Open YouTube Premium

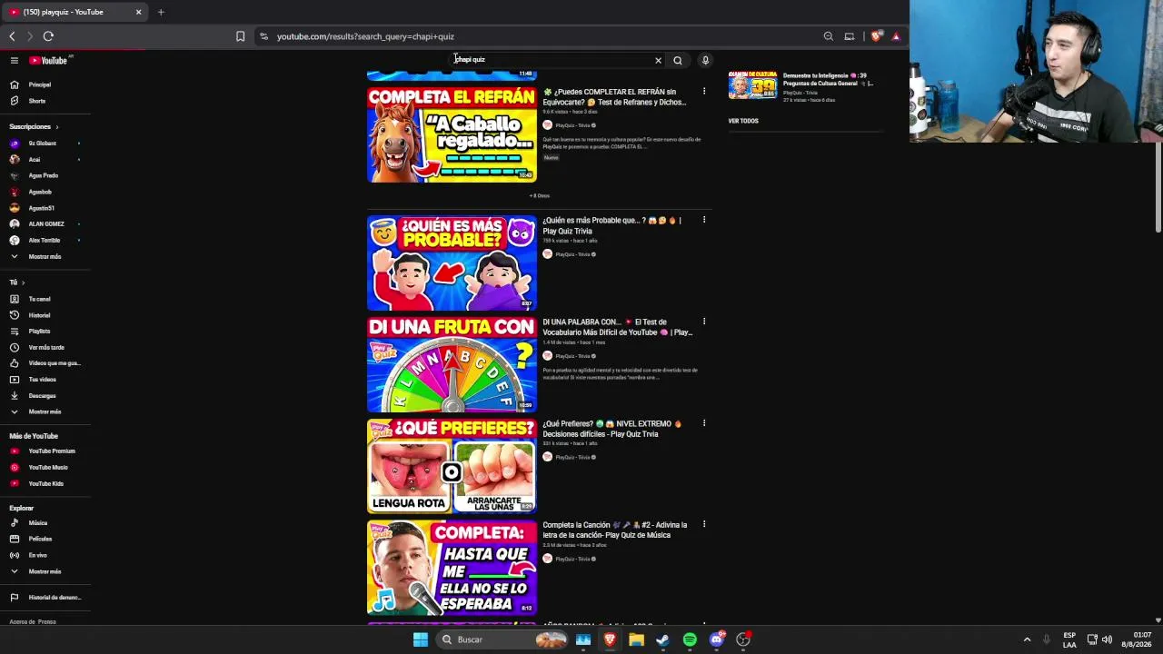[x=52, y=451]
